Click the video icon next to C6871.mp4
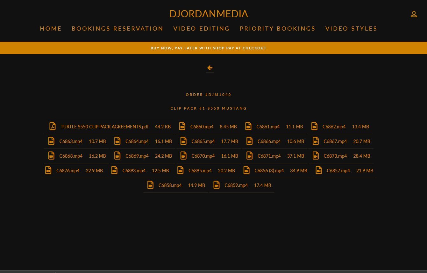Screen dimensions: 427x273 click(249, 156)
